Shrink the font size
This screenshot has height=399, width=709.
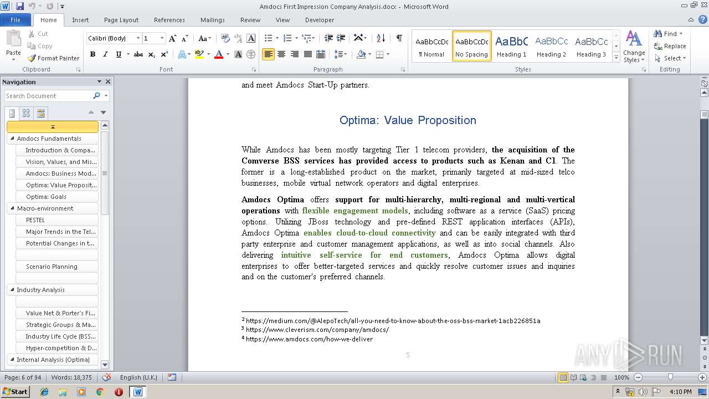[184, 38]
